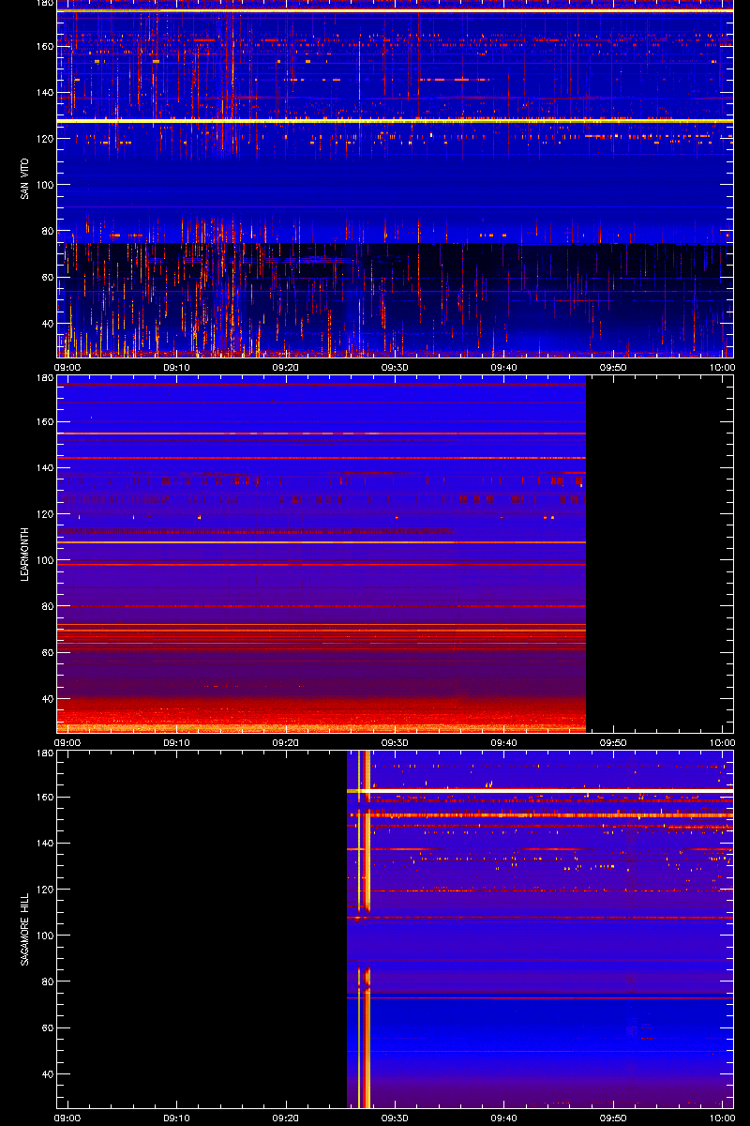Click the bright yellow line near 128 MHz in San Vito spectrogram

pos(395,121)
